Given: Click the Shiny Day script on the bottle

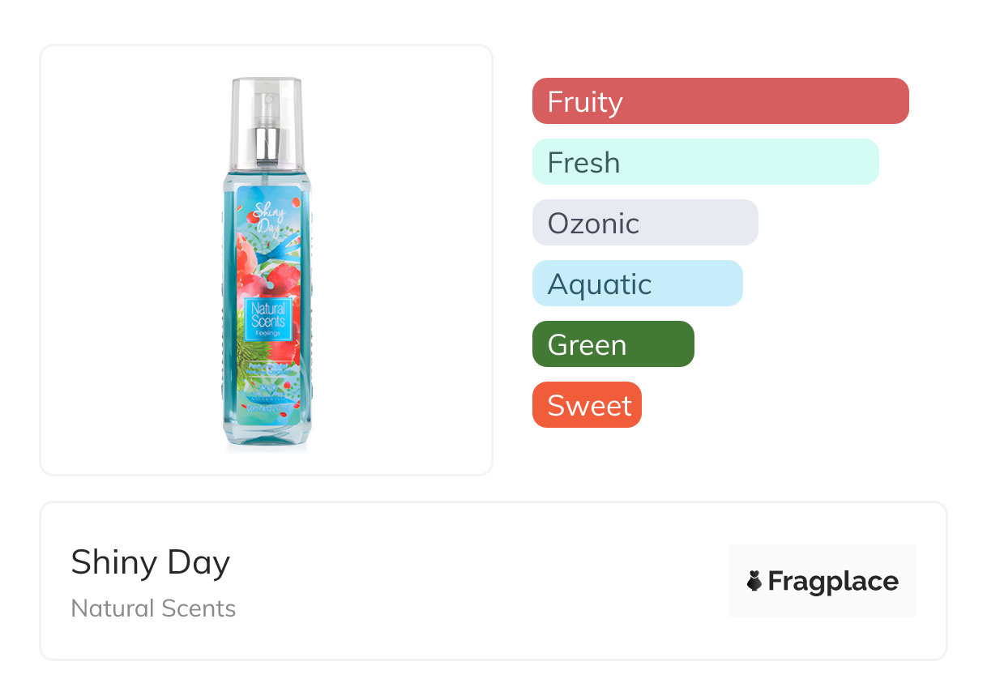Looking at the screenshot, I should click(x=270, y=217).
